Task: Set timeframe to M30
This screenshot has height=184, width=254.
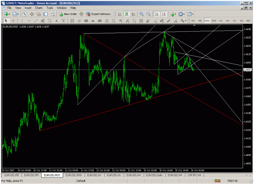Action: [214, 21]
